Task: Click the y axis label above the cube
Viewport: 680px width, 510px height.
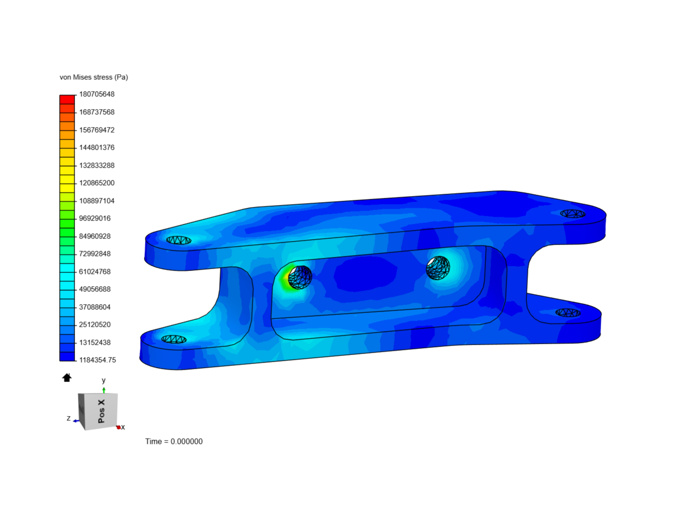Action: point(103,381)
